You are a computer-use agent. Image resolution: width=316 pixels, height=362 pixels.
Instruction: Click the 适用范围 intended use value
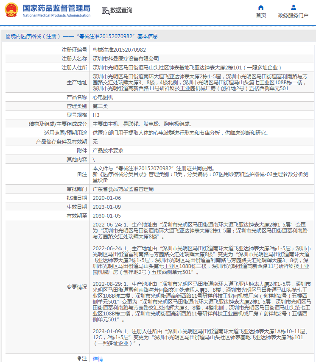click(180, 133)
